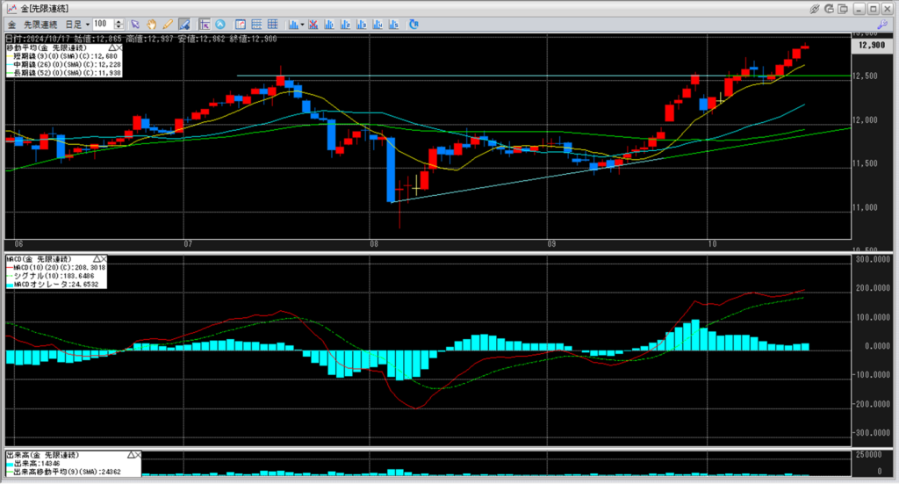Click the 中期線 (26) SMA legend entry
899x484 pixels.
pos(63,65)
